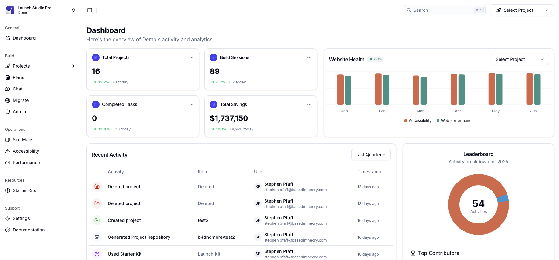Open the Documentation link

[29, 230]
